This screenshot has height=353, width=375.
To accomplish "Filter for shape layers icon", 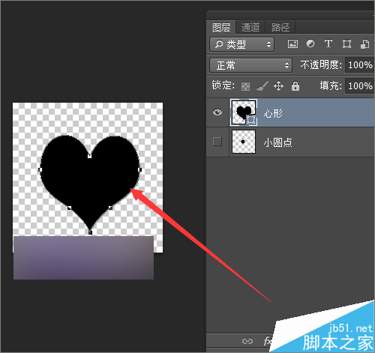I will [346, 44].
